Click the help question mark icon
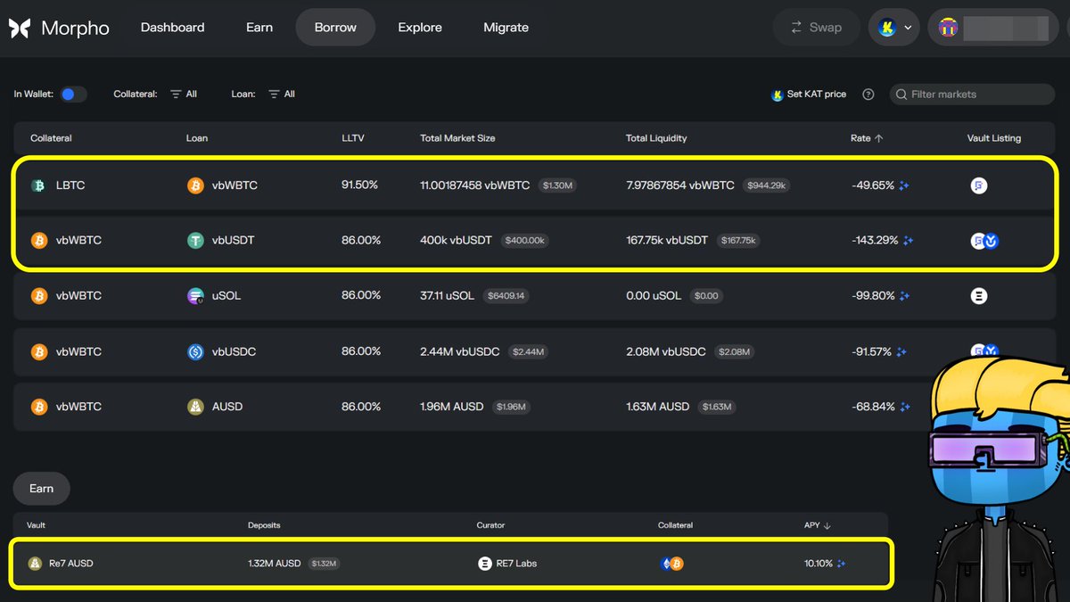 [868, 94]
